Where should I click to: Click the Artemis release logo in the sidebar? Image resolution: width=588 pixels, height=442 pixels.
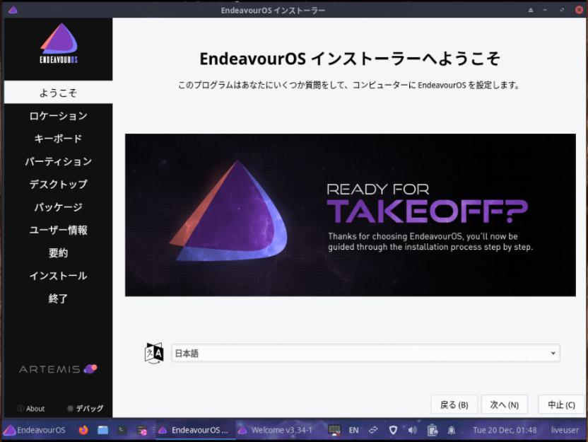pos(58,369)
